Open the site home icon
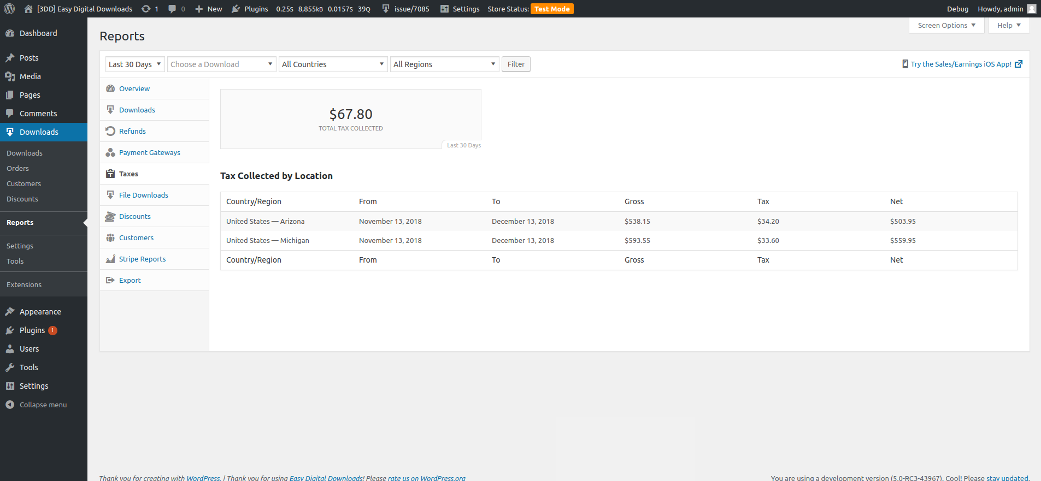 [x=28, y=9]
